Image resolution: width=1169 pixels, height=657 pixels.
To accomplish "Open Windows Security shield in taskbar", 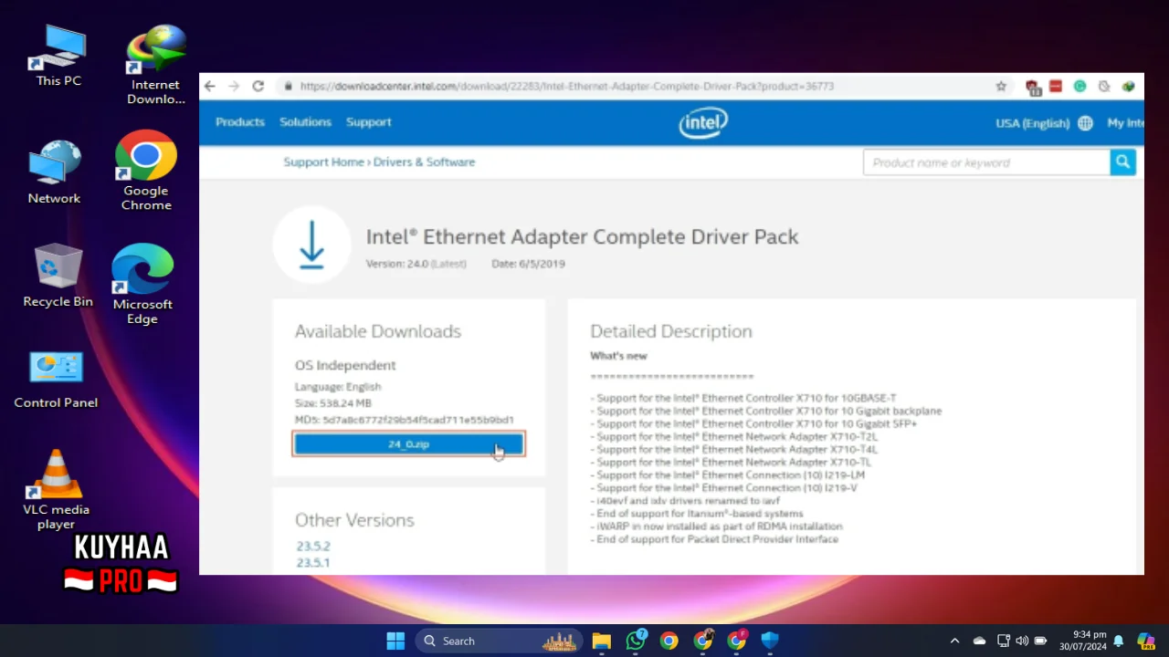I will [x=770, y=641].
